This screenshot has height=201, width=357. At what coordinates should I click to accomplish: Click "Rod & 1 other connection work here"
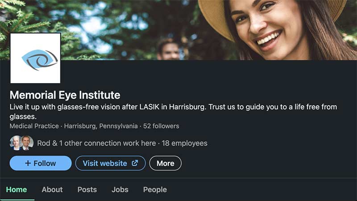click(x=96, y=143)
